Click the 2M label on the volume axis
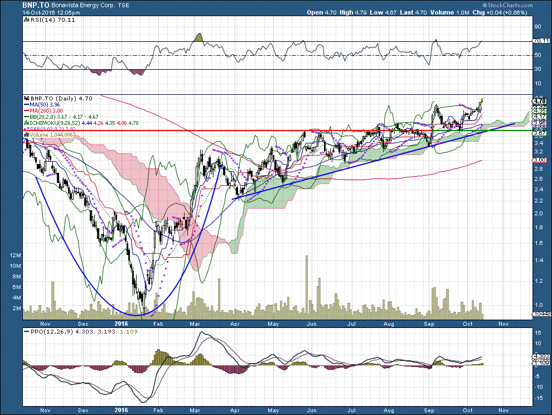 tap(17, 308)
